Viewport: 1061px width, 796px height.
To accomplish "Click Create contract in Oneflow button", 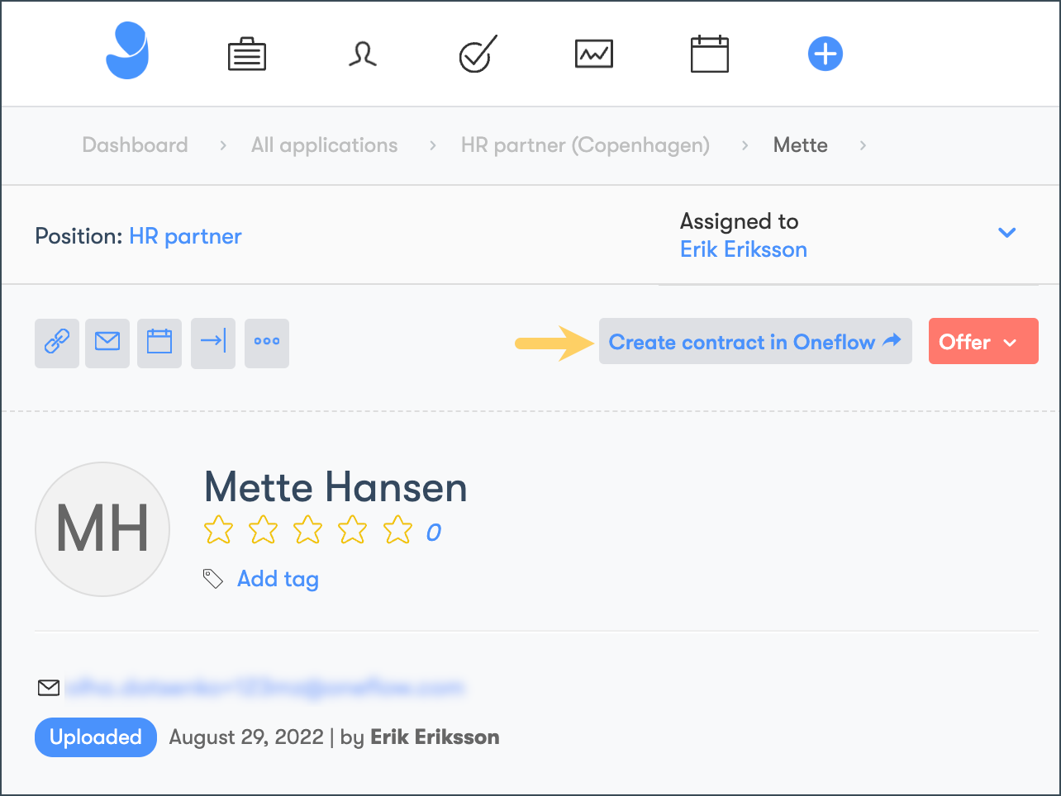I will click(755, 341).
